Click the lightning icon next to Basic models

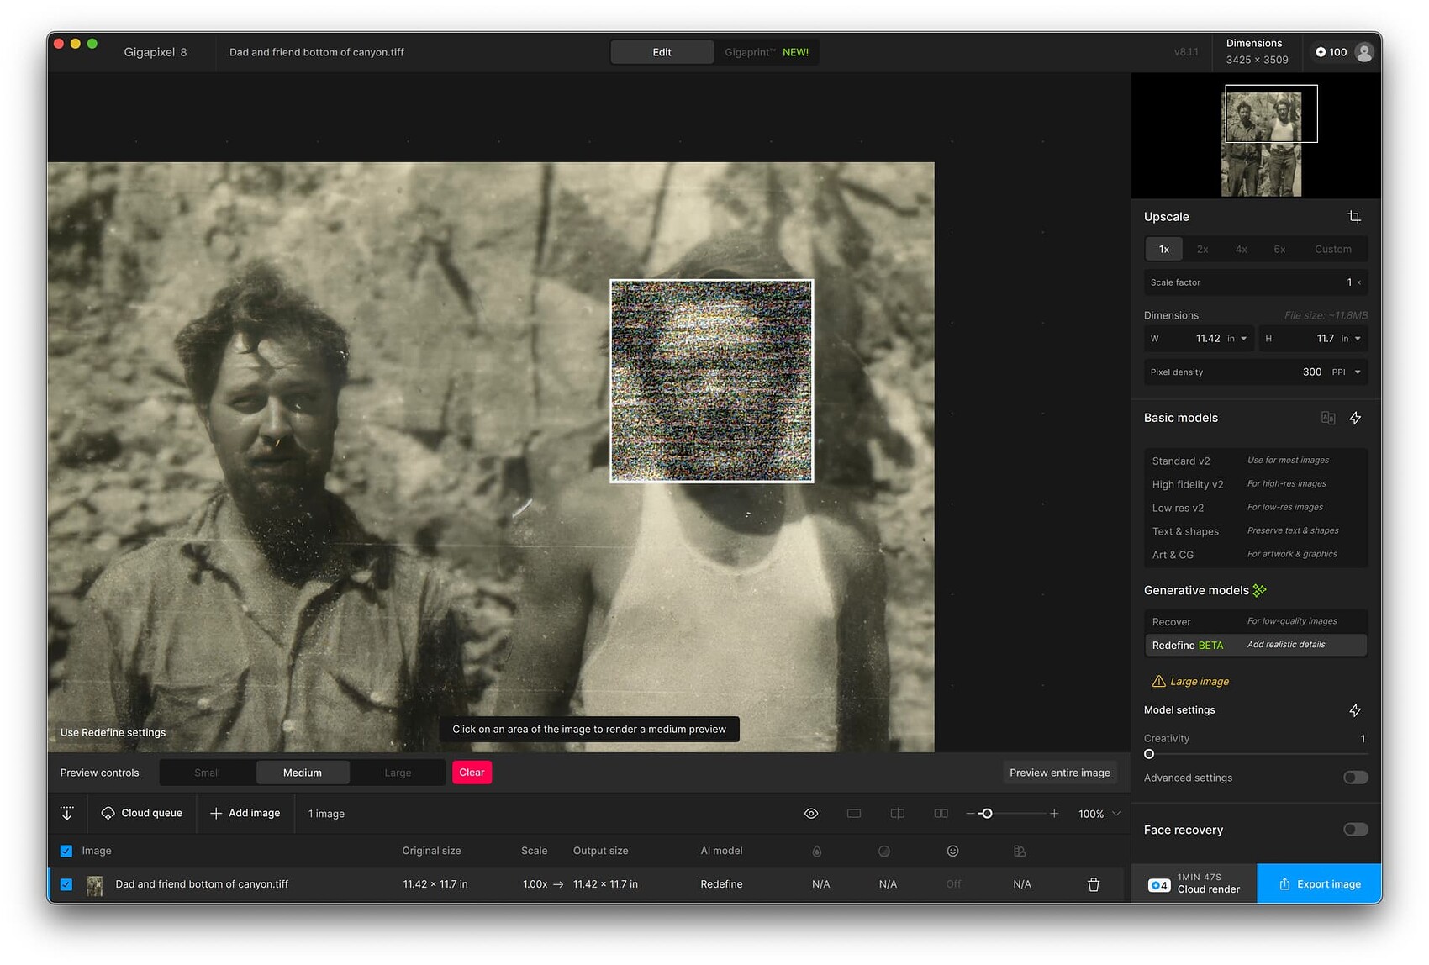click(1355, 418)
